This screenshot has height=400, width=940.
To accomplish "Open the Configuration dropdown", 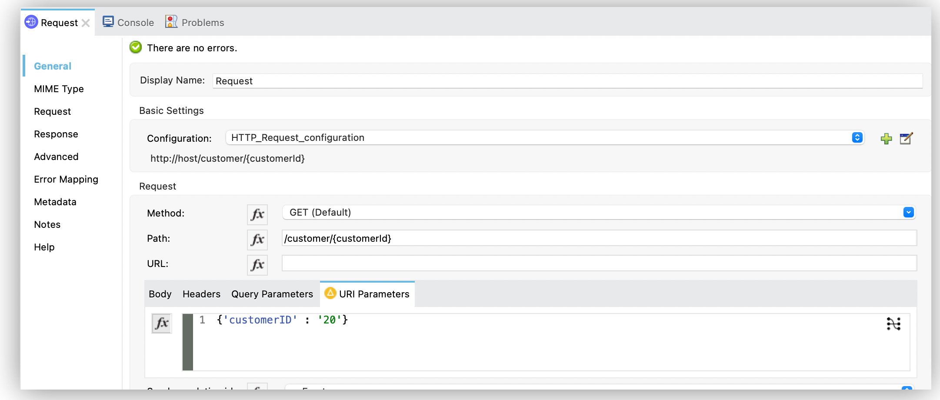I will (x=545, y=138).
